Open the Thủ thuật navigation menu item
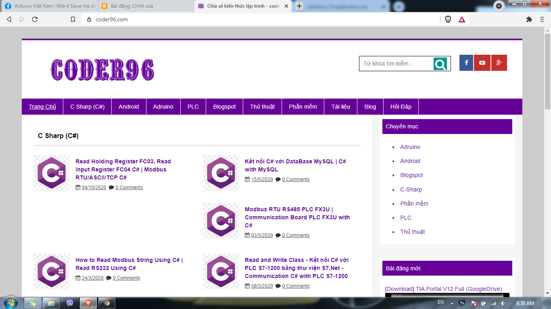 (262, 107)
